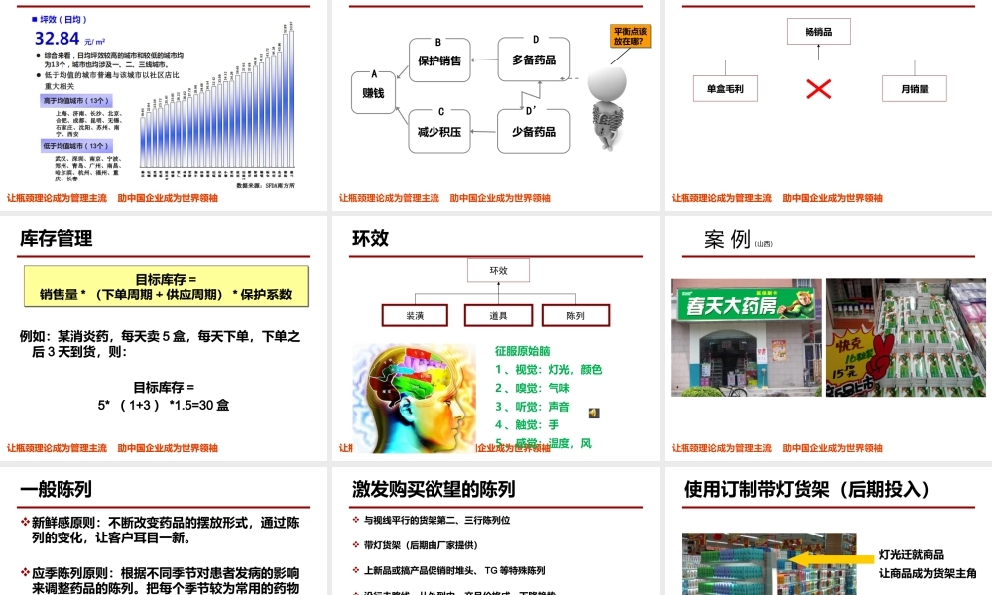Click the 多备药品 box labeled D
The width and height of the screenshot is (992, 595).
[x=534, y=59]
